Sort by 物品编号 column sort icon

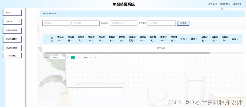pos(62,41)
